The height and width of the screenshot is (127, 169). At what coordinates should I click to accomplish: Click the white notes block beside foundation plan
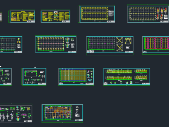pyautogui.click(x=111, y=13)
